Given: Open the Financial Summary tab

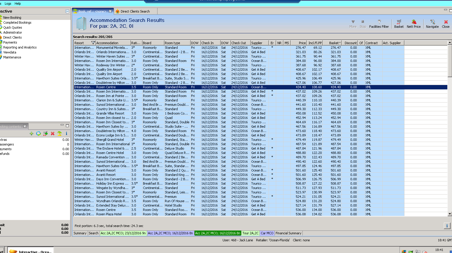Looking at the screenshot, I should (288, 233).
